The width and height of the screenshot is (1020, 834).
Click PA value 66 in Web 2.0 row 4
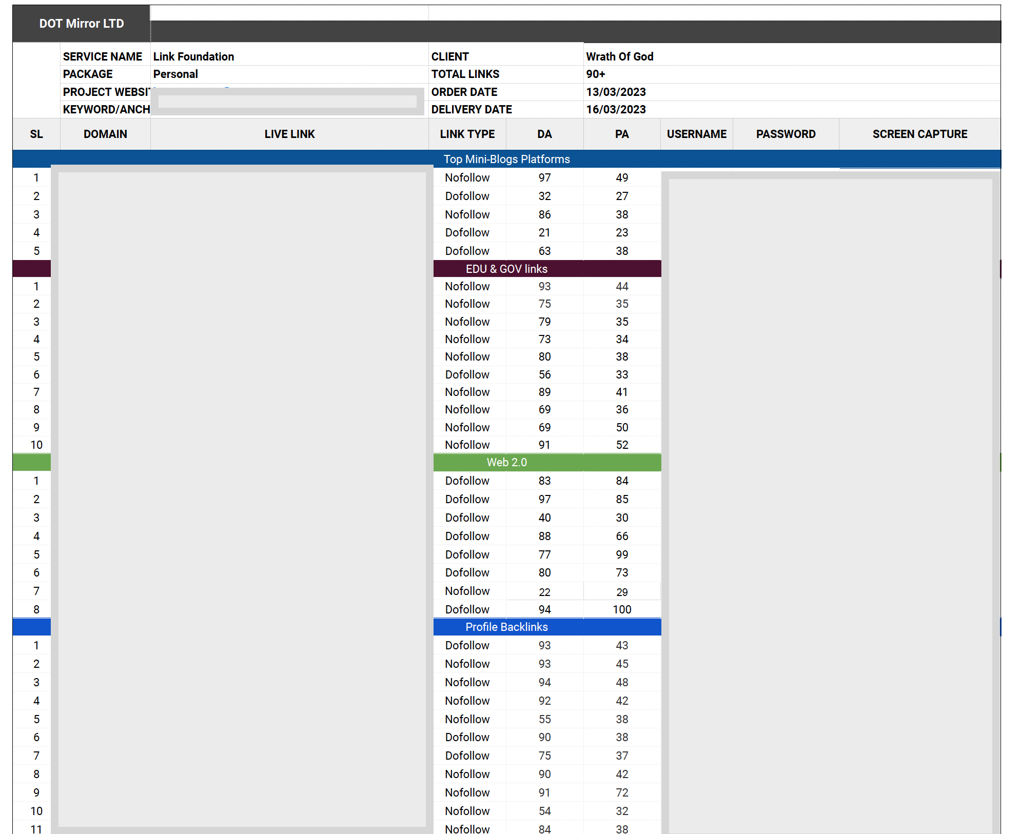click(622, 536)
